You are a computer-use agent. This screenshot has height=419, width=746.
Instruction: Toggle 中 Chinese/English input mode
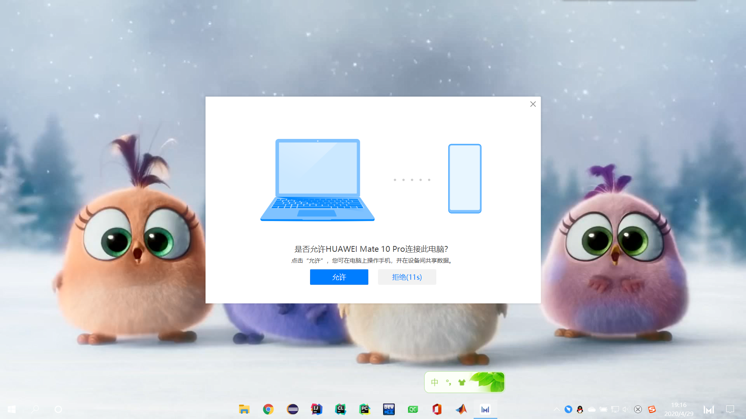pyautogui.click(x=435, y=382)
